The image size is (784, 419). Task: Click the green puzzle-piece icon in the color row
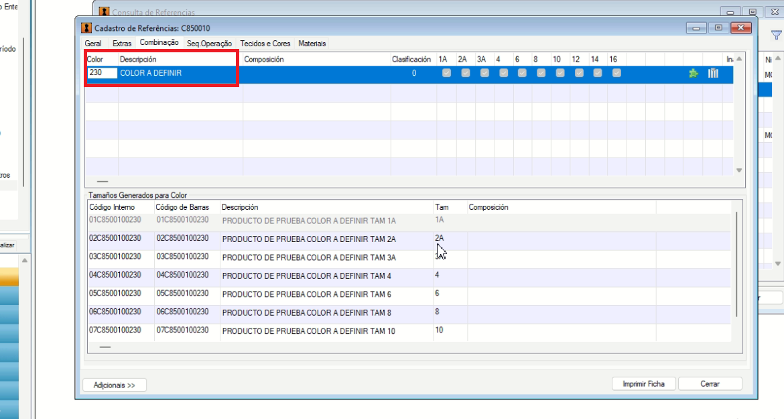(x=693, y=74)
